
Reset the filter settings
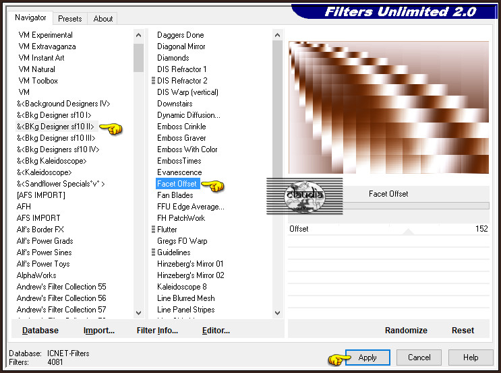[463, 330]
